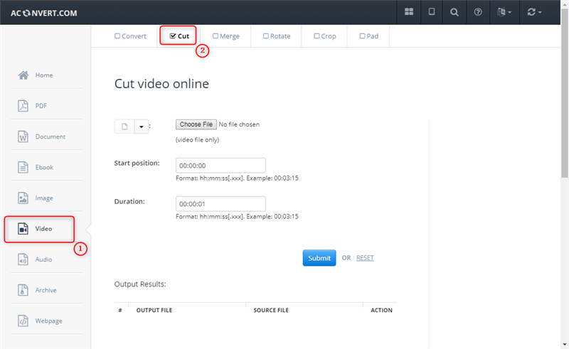Switch to the Pad tab
This screenshot has height=349, width=569.
368,36
